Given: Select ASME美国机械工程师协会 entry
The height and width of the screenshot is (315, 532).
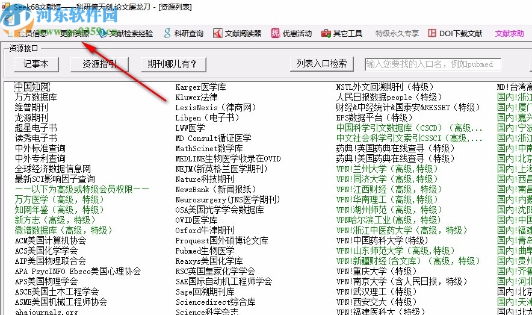Looking at the screenshot, I should click(61, 302).
